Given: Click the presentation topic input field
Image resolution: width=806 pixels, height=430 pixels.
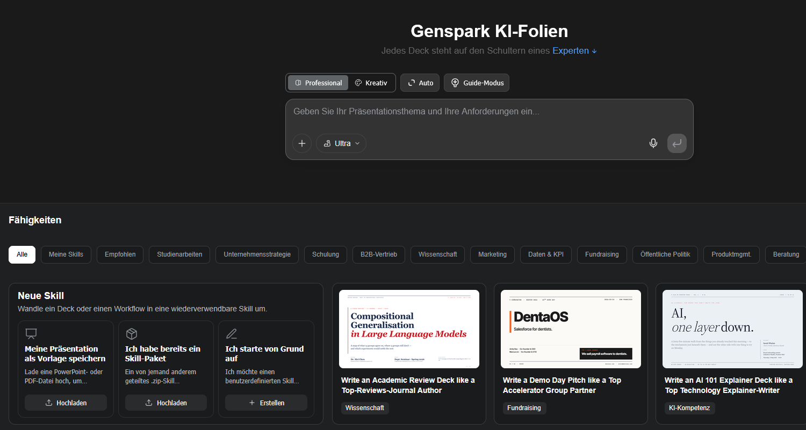Looking at the screenshot, I should click(x=489, y=112).
